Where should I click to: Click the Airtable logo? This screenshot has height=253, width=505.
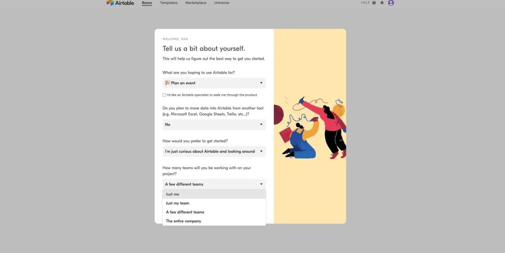point(120,3)
